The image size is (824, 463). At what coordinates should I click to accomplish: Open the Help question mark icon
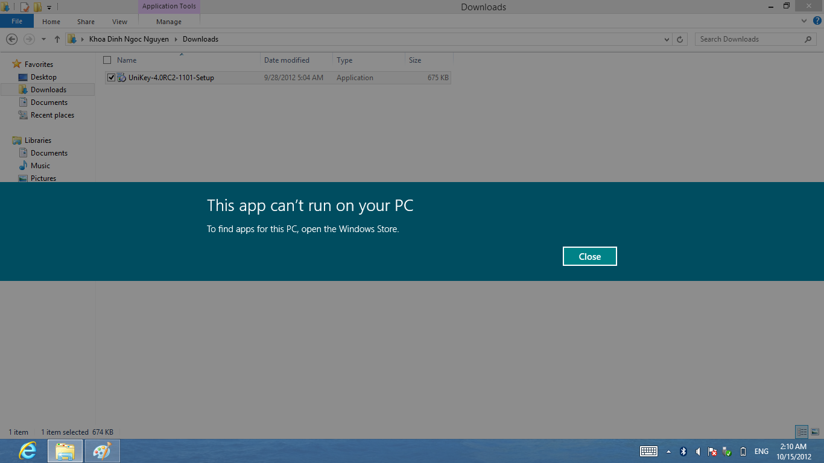click(817, 21)
